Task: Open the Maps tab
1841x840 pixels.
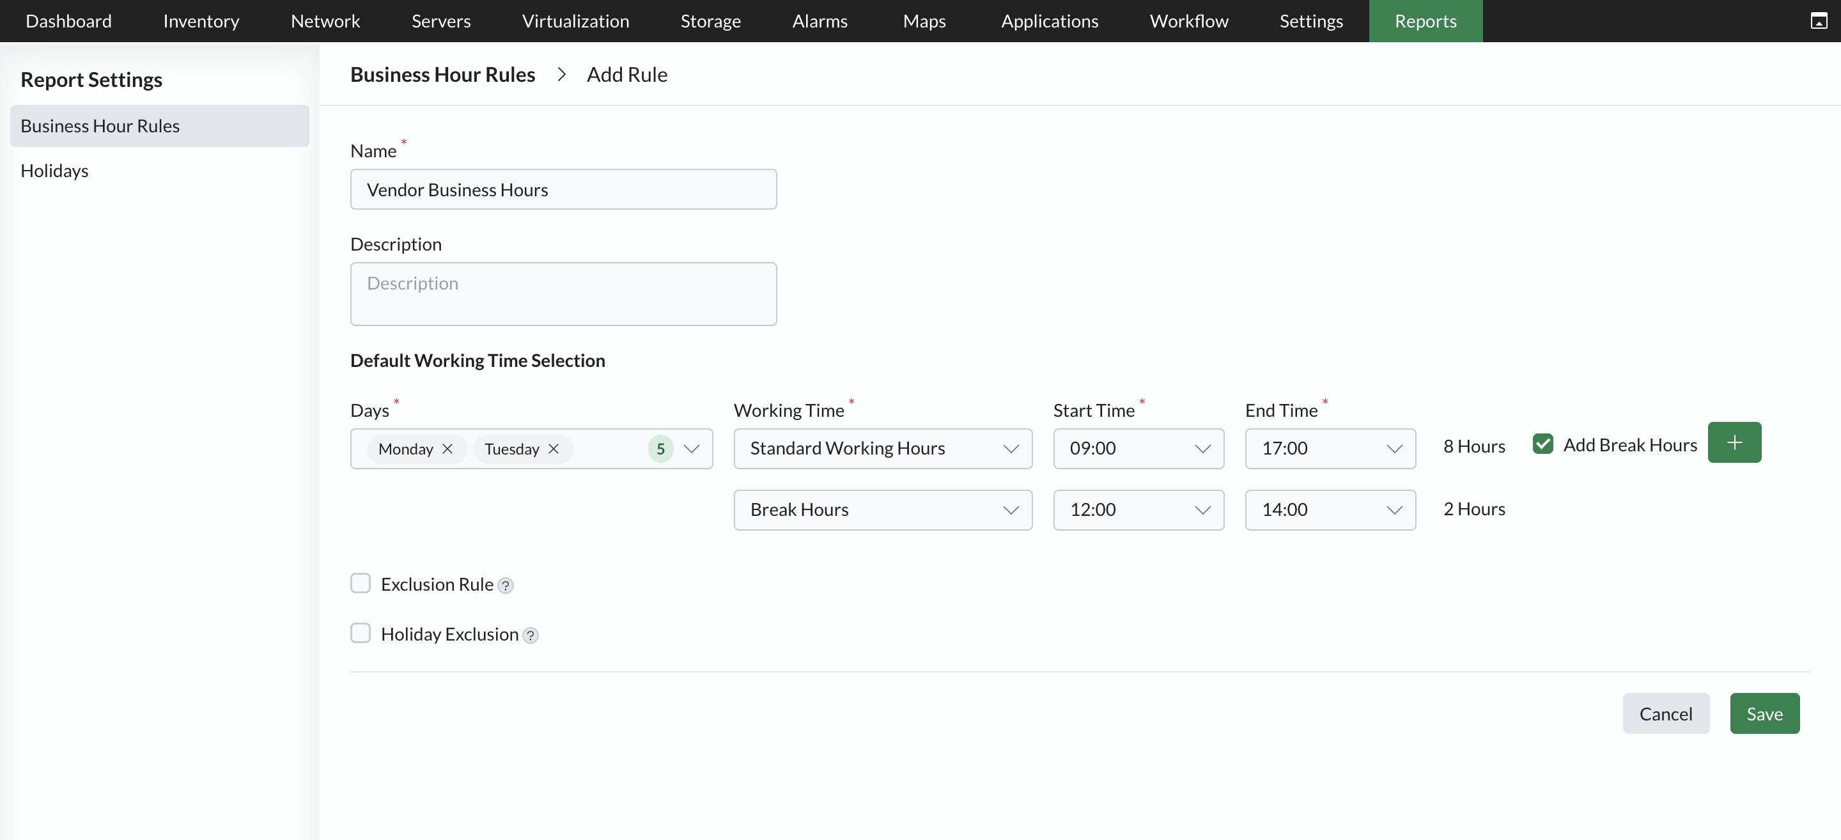Action: click(924, 20)
